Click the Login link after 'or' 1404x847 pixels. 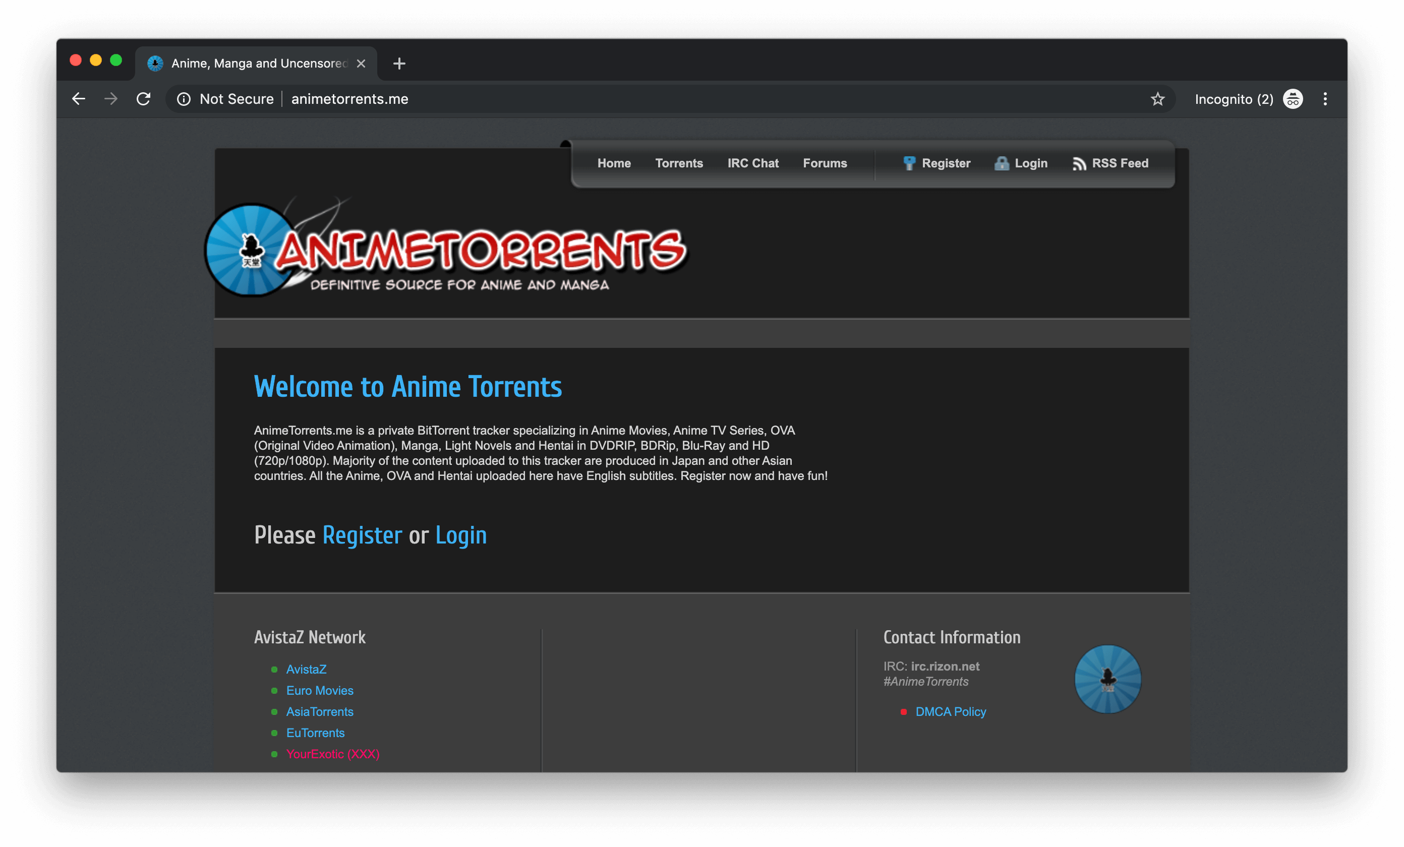(x=461, y=535)
